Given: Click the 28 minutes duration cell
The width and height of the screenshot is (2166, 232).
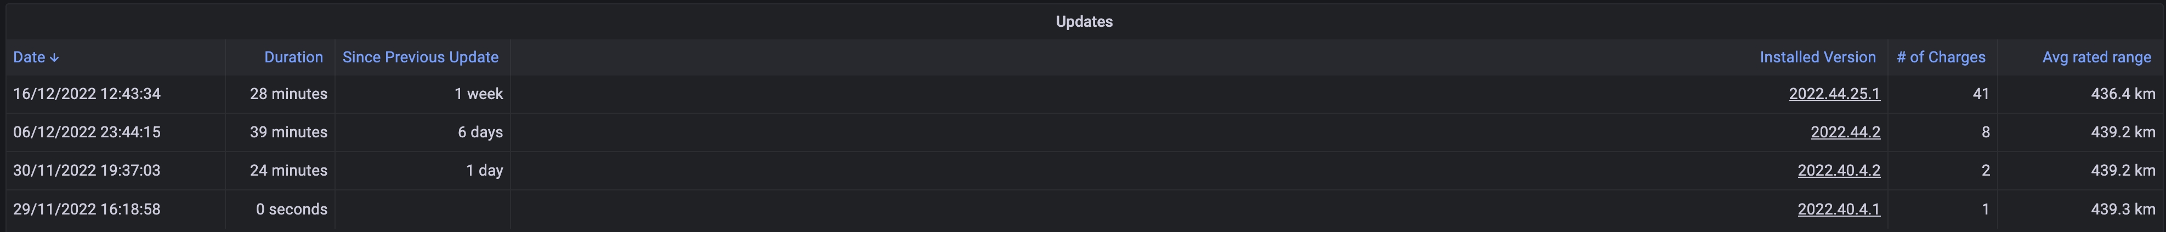Looking at the screenshot, I should [x=287, y=94].
